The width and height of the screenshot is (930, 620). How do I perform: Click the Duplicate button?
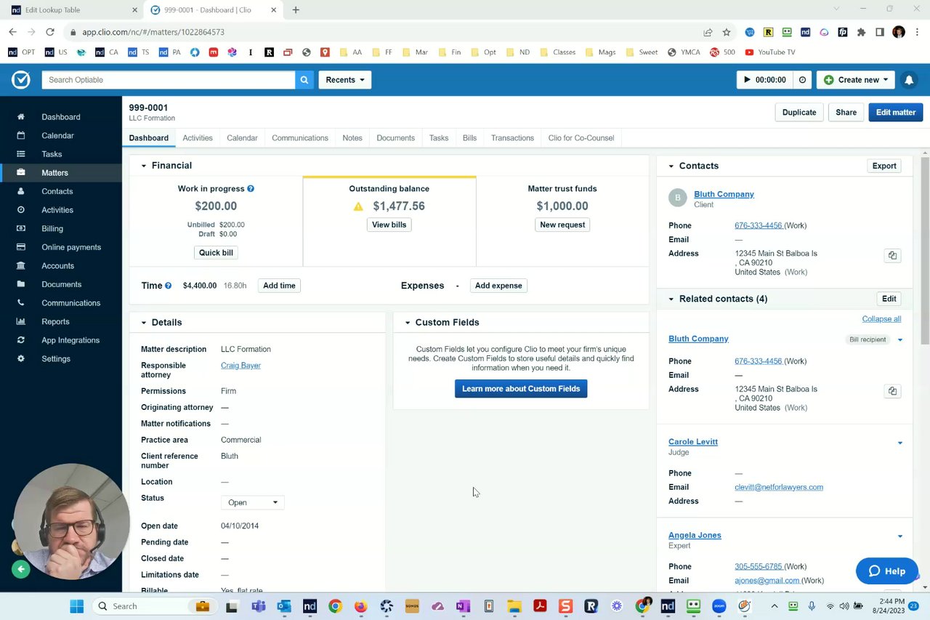pyautogui.click(x=799, y=113)
